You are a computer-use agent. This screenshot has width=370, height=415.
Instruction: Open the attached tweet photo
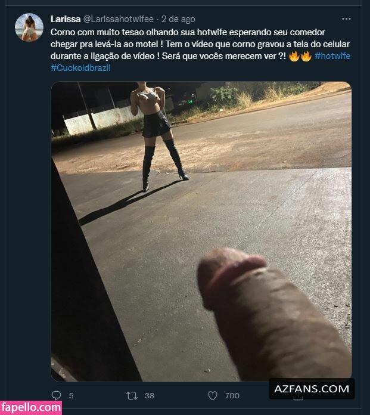[x=201, y=231]
